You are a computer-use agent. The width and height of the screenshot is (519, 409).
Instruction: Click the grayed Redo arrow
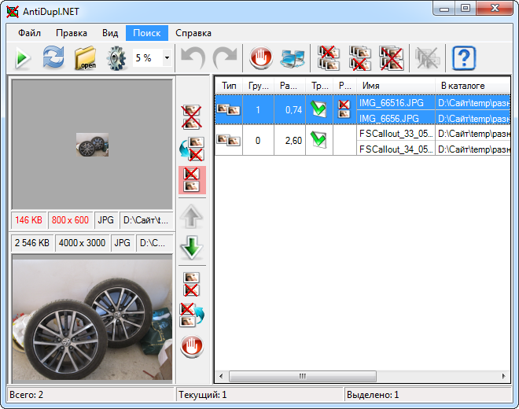coord(225,58)
